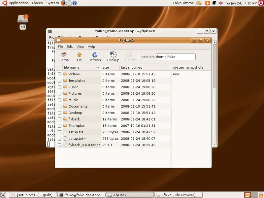This screenshot has width=264, height=198.
Task: Open the Places menu in top panel
Action: (x=37, y=3)
